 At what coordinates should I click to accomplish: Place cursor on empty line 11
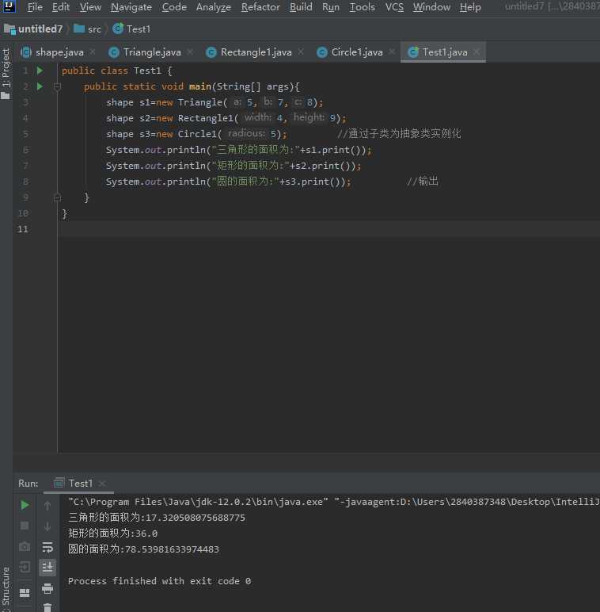pos(327,229)
